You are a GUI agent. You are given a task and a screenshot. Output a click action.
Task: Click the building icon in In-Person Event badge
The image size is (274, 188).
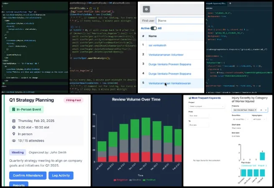[x=12, y=109]
